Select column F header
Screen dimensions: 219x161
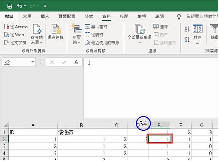tap(180, 125)
